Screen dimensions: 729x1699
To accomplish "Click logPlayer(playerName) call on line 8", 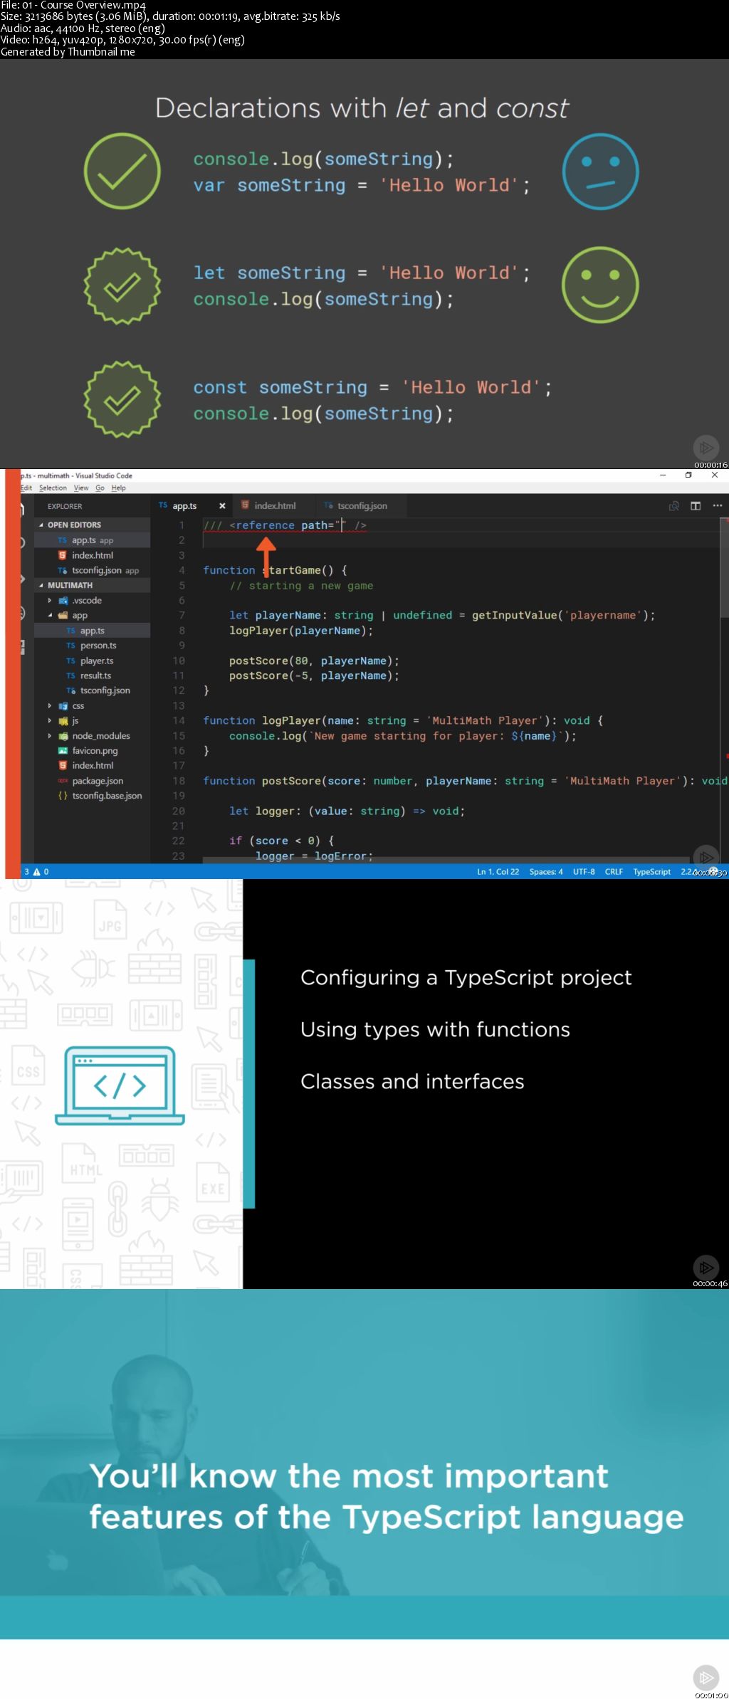I will coord(301,631).
